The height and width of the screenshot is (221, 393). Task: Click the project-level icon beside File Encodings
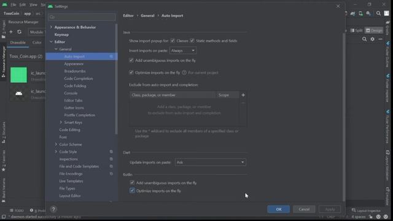[111, 173]
